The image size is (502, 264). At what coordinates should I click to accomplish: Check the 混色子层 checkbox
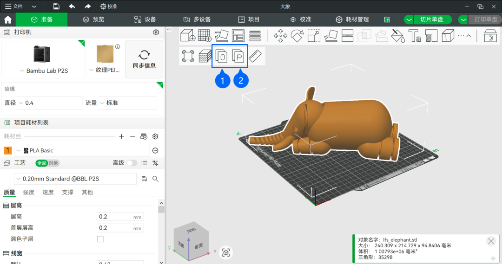coord(100,239)
